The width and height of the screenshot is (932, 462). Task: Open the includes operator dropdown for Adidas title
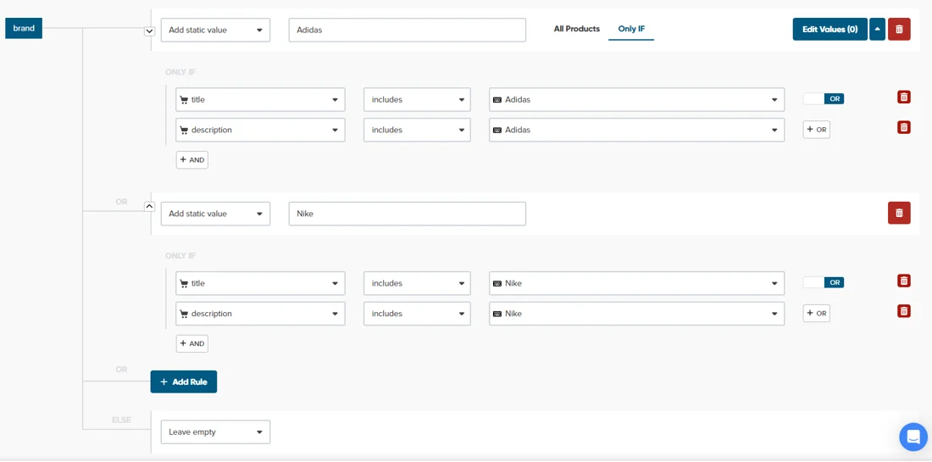point(417,100)
